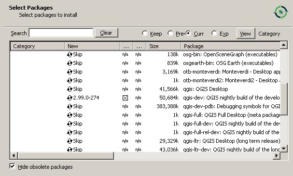
Task: Click the version text 2.99.0-274
Action: 86,98
